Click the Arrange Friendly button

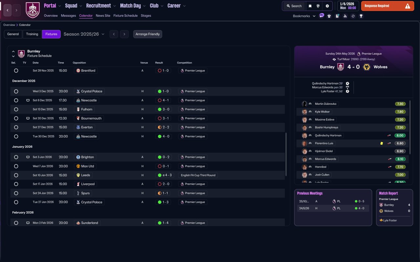(x=148, y=34)
